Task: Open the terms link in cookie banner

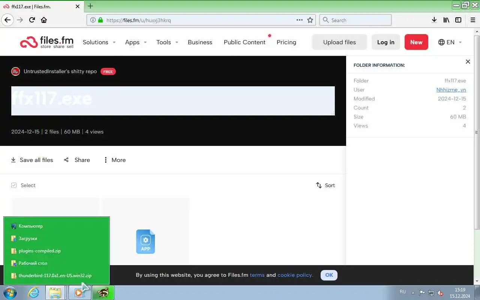Action: 257,275
